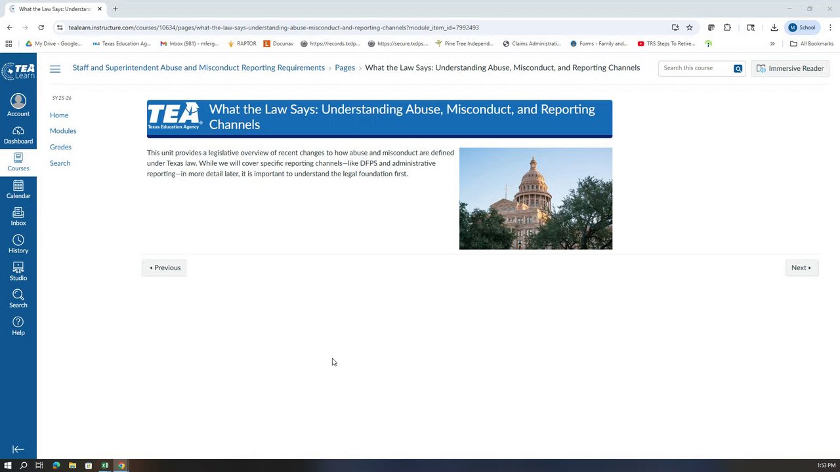Open Chrome three-dot menu
Screen dimensions: 840x472
point(831,28)
